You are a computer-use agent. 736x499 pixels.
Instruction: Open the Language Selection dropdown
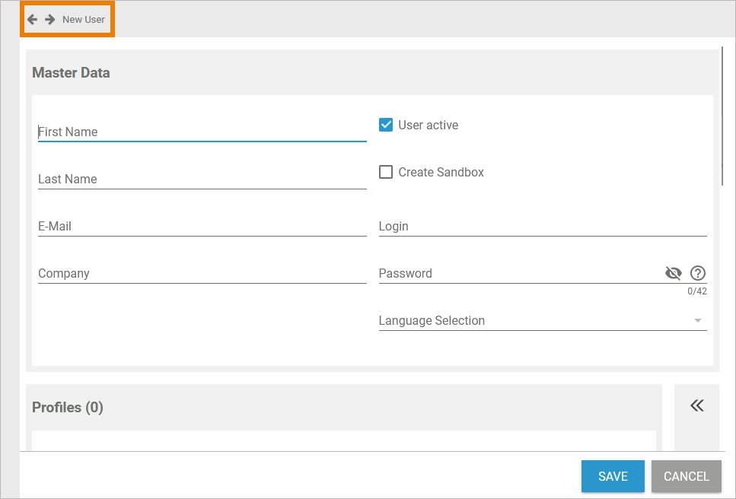[543, 320]
